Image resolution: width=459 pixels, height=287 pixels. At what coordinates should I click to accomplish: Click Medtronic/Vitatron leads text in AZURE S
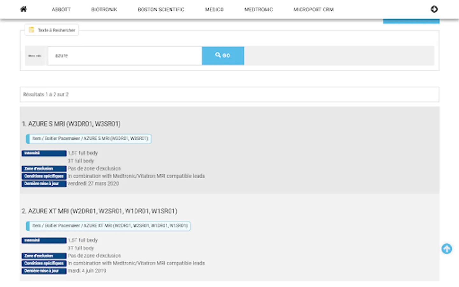[x=136, y=176]
